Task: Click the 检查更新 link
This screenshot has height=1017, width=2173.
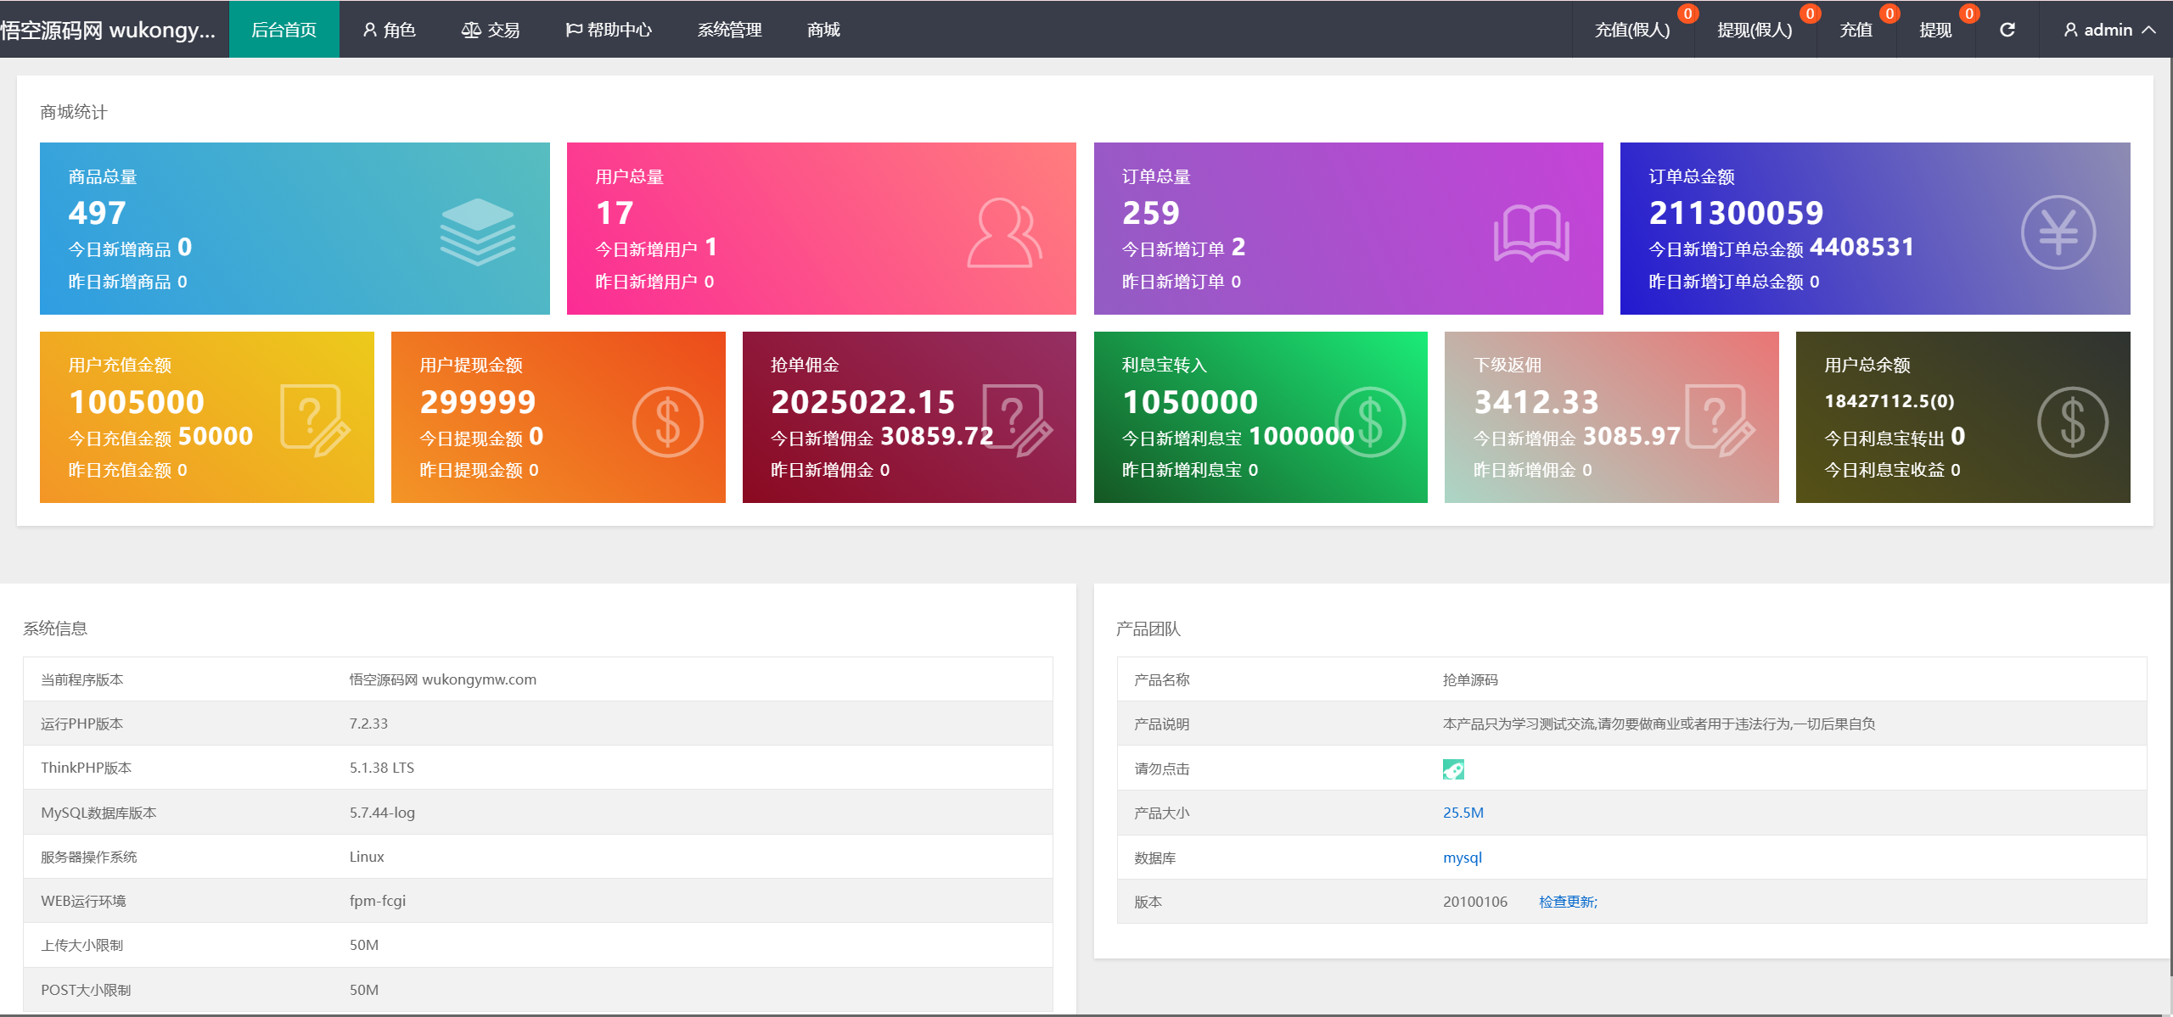Action: pos(1568,902)
